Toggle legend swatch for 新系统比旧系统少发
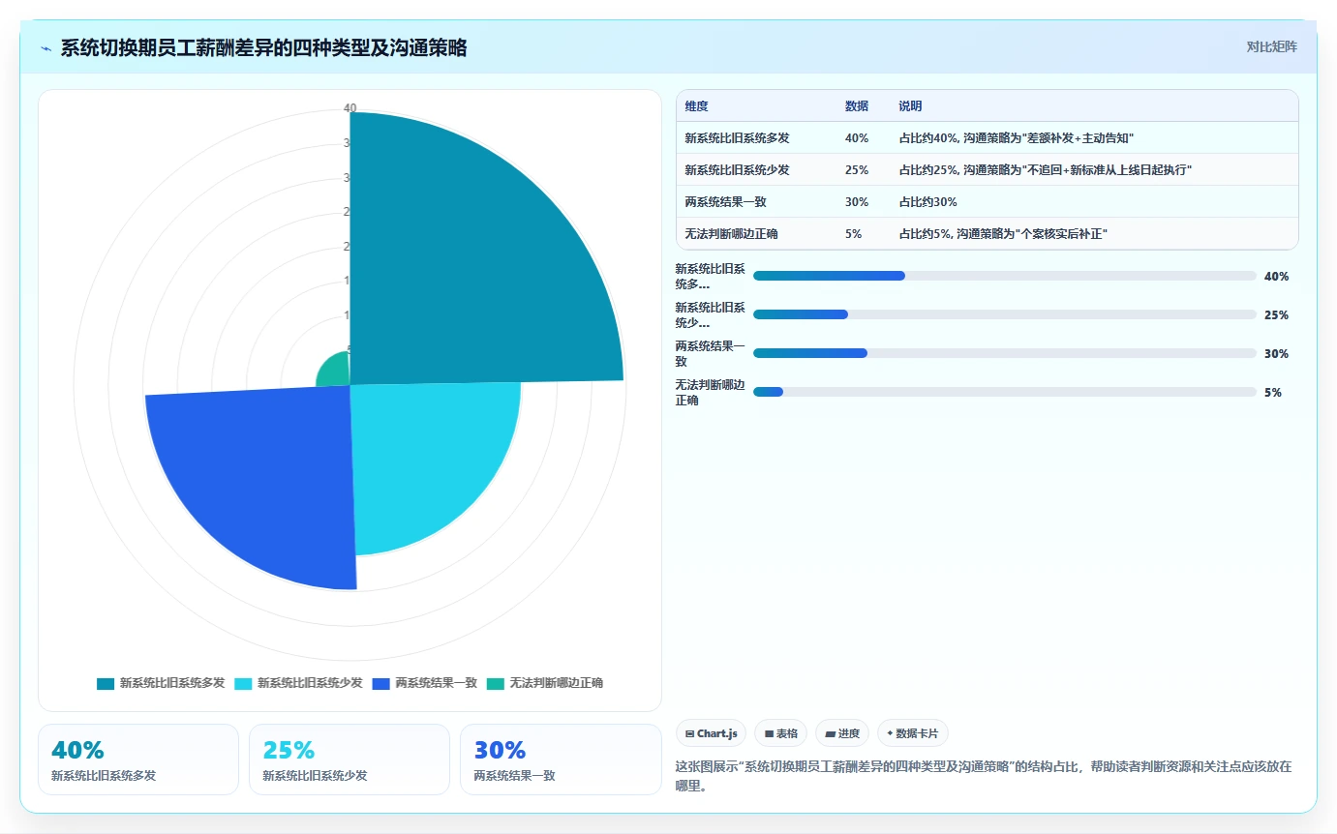This screenshot has width=1337, height=834. [x=243, y=683]
